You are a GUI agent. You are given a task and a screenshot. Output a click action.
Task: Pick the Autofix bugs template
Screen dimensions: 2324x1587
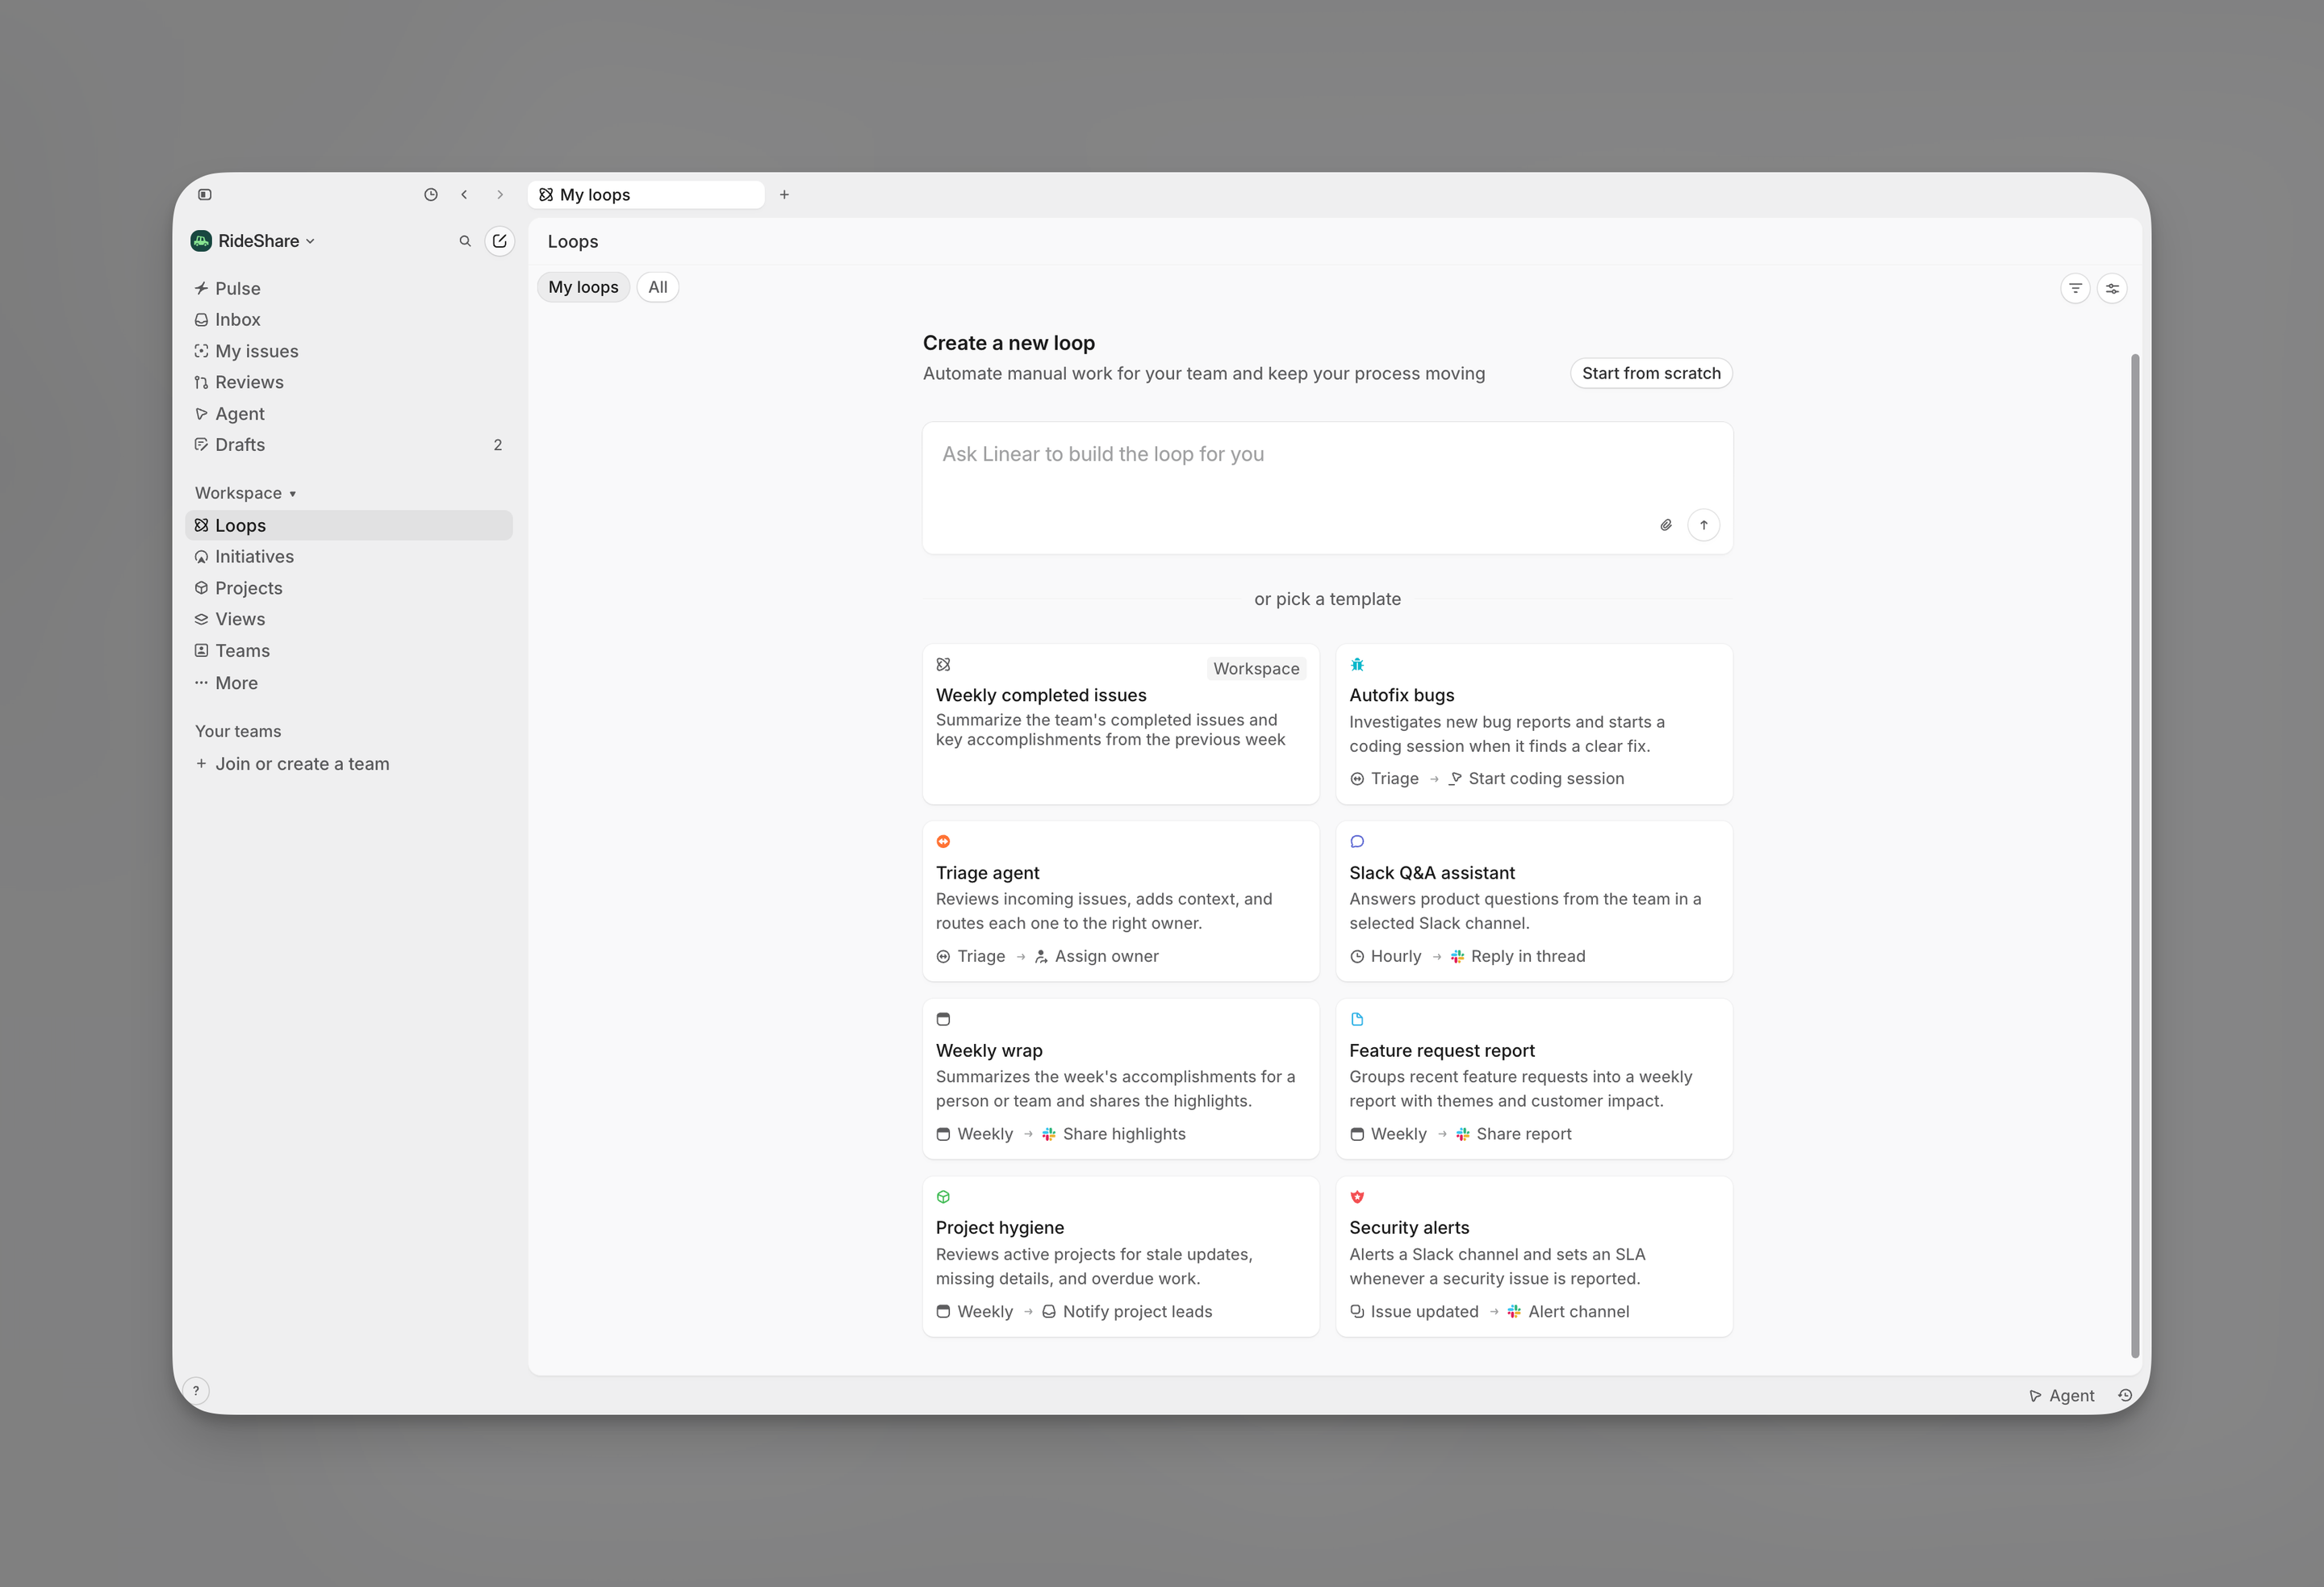1534,724
